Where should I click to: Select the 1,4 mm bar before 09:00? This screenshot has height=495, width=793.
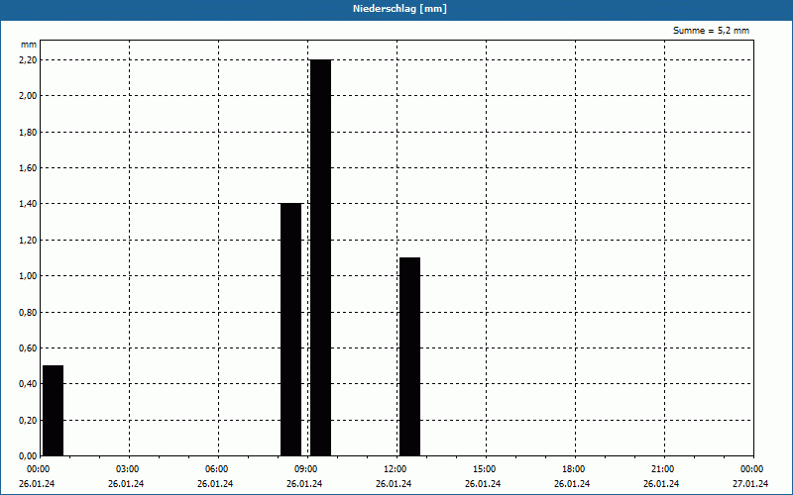290,330
